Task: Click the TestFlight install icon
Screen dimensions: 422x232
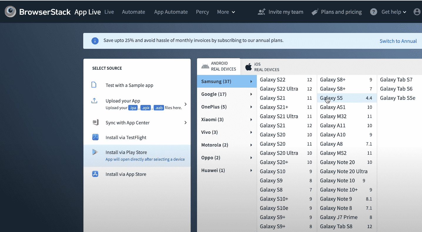Action: pyautogui.click(x=95, y=137)
